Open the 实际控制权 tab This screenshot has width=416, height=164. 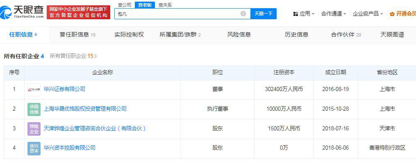pyautogui.click(x=129, y=34)
